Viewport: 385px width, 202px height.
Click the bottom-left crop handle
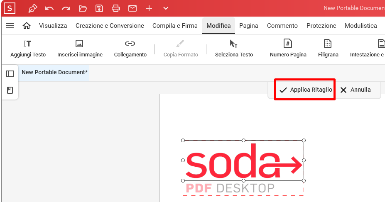183,181
